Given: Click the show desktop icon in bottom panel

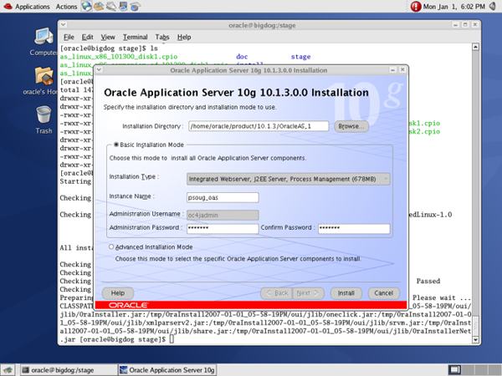Looking at the screenshot, I should [8, 370].
